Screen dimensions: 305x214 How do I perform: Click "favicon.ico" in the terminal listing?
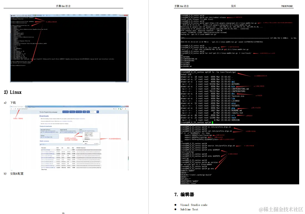[238, 96]
